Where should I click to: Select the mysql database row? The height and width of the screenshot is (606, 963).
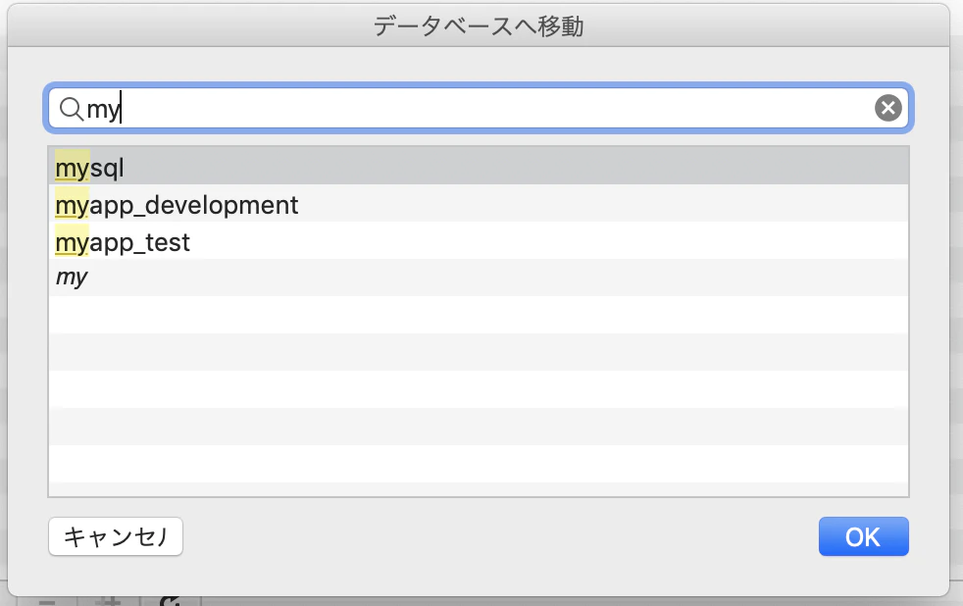click(x=479, y=167)
